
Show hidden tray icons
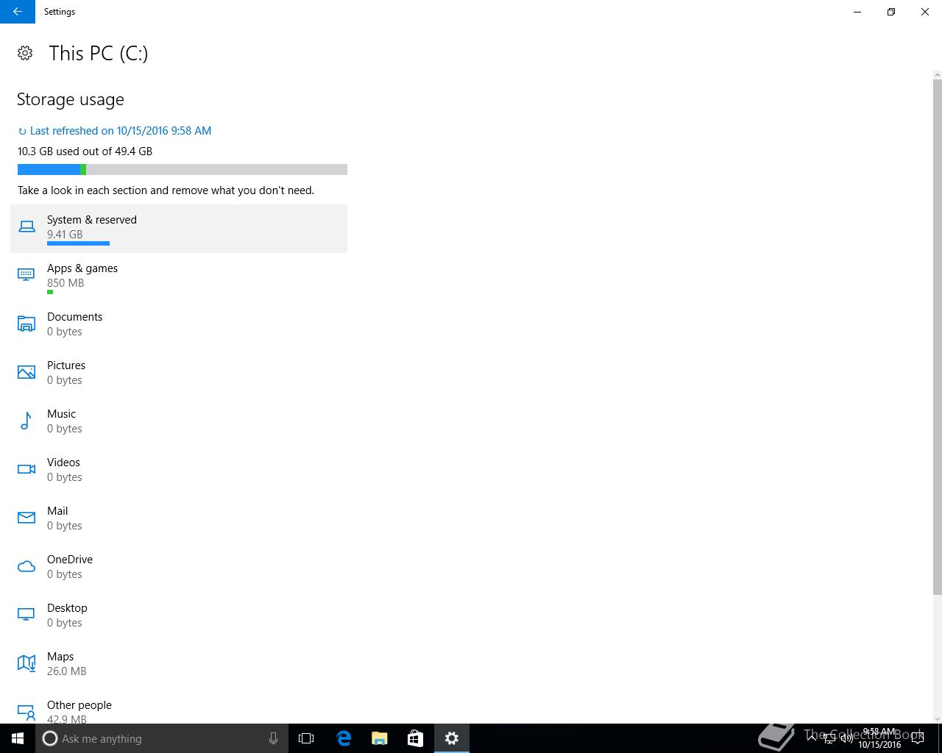pos(812,738)
